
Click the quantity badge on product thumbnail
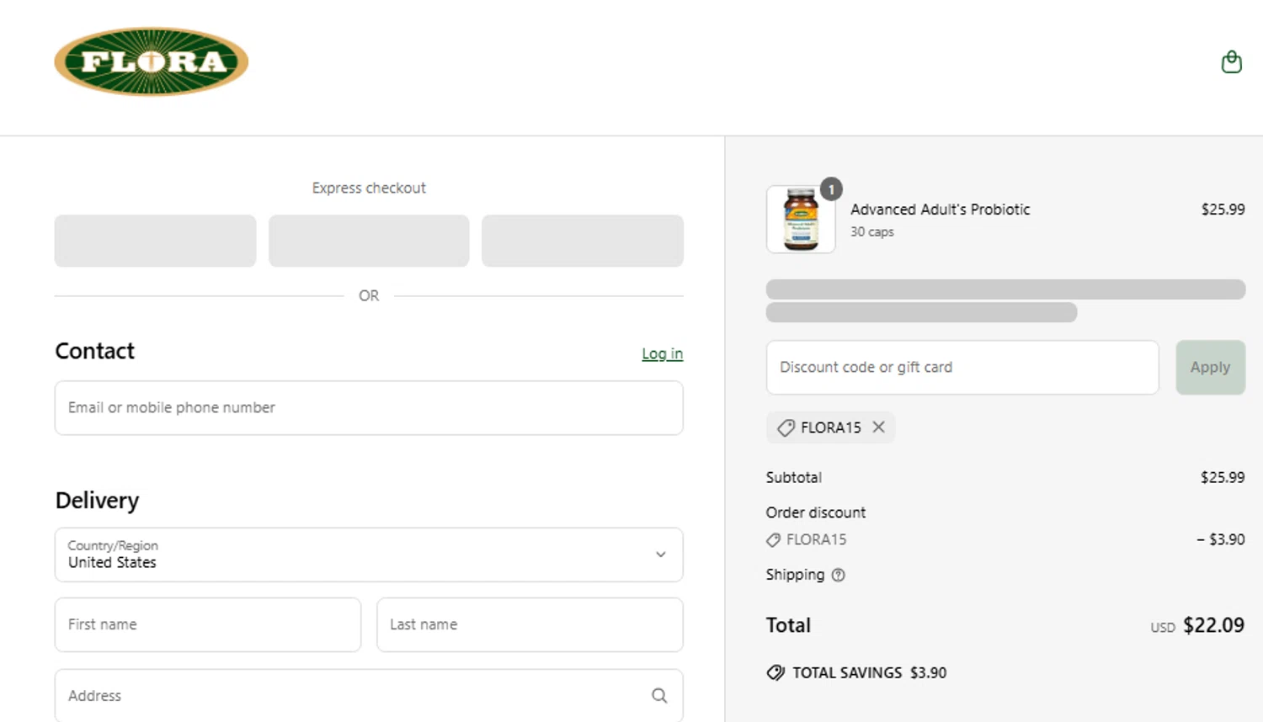point(831,189)
